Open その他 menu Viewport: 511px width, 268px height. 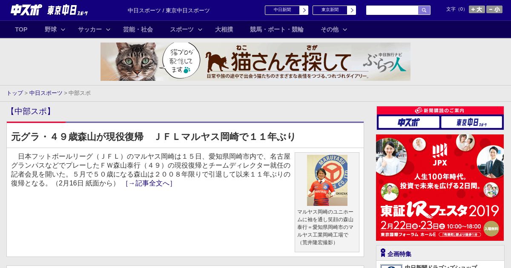click(x=330, y=29)
